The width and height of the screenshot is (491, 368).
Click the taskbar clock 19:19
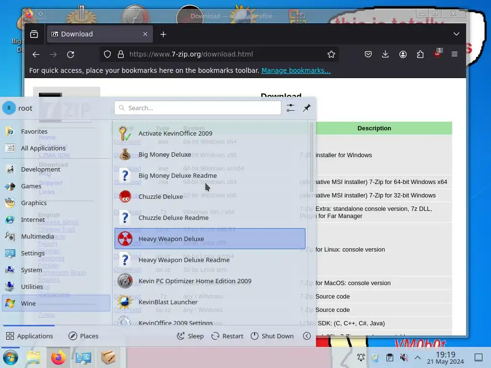click(445, 357)
